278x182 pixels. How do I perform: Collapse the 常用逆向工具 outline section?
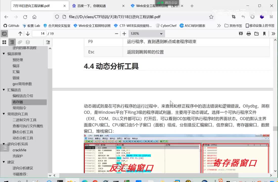click(4, 114)
